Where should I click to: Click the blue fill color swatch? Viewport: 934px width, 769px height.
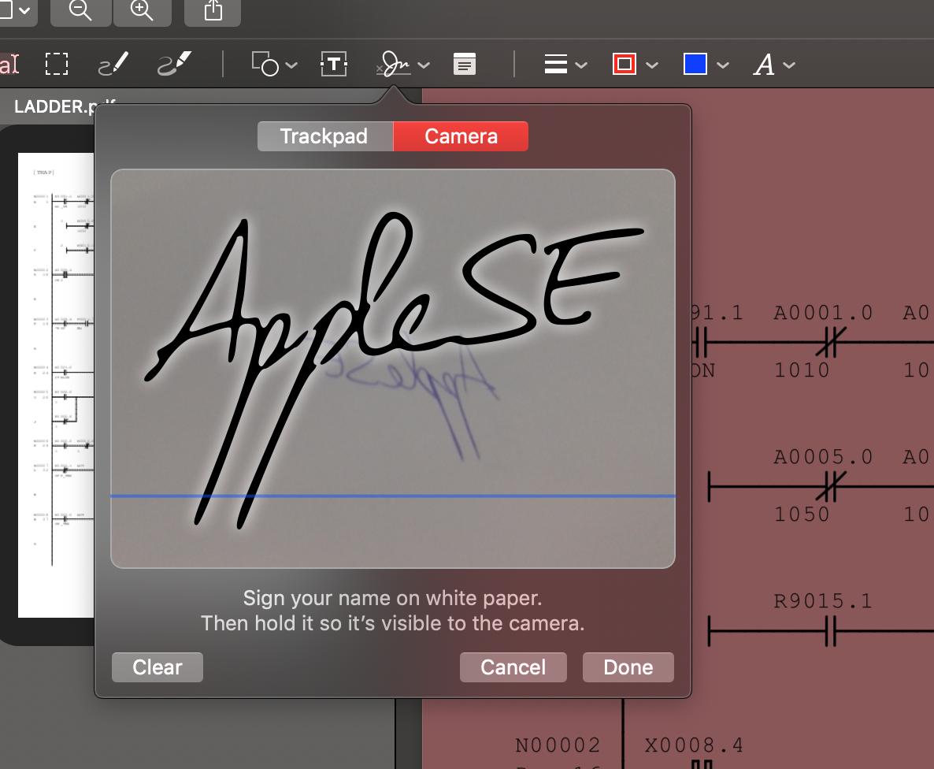[694, 64]
